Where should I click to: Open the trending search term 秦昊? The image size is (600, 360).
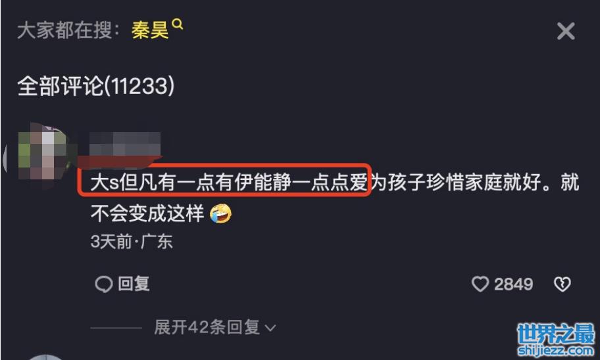[150, 30]
